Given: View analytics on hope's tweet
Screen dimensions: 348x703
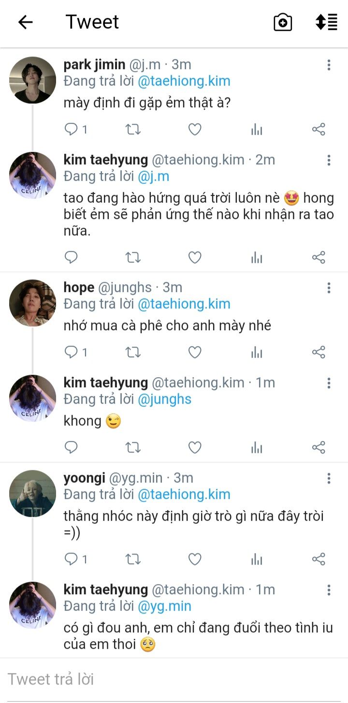Looking at the screenshot, I should click(x=257, y=352).
